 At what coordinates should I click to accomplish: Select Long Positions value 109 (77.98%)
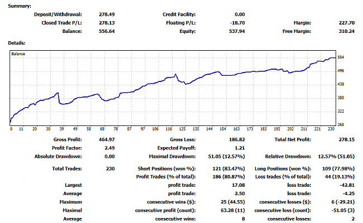point(338,169)
